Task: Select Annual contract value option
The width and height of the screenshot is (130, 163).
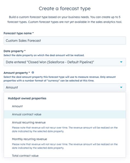Action: 65,114
